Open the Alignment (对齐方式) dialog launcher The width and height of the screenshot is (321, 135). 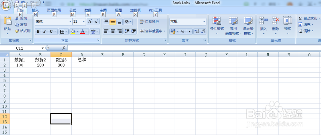(165, 40)
